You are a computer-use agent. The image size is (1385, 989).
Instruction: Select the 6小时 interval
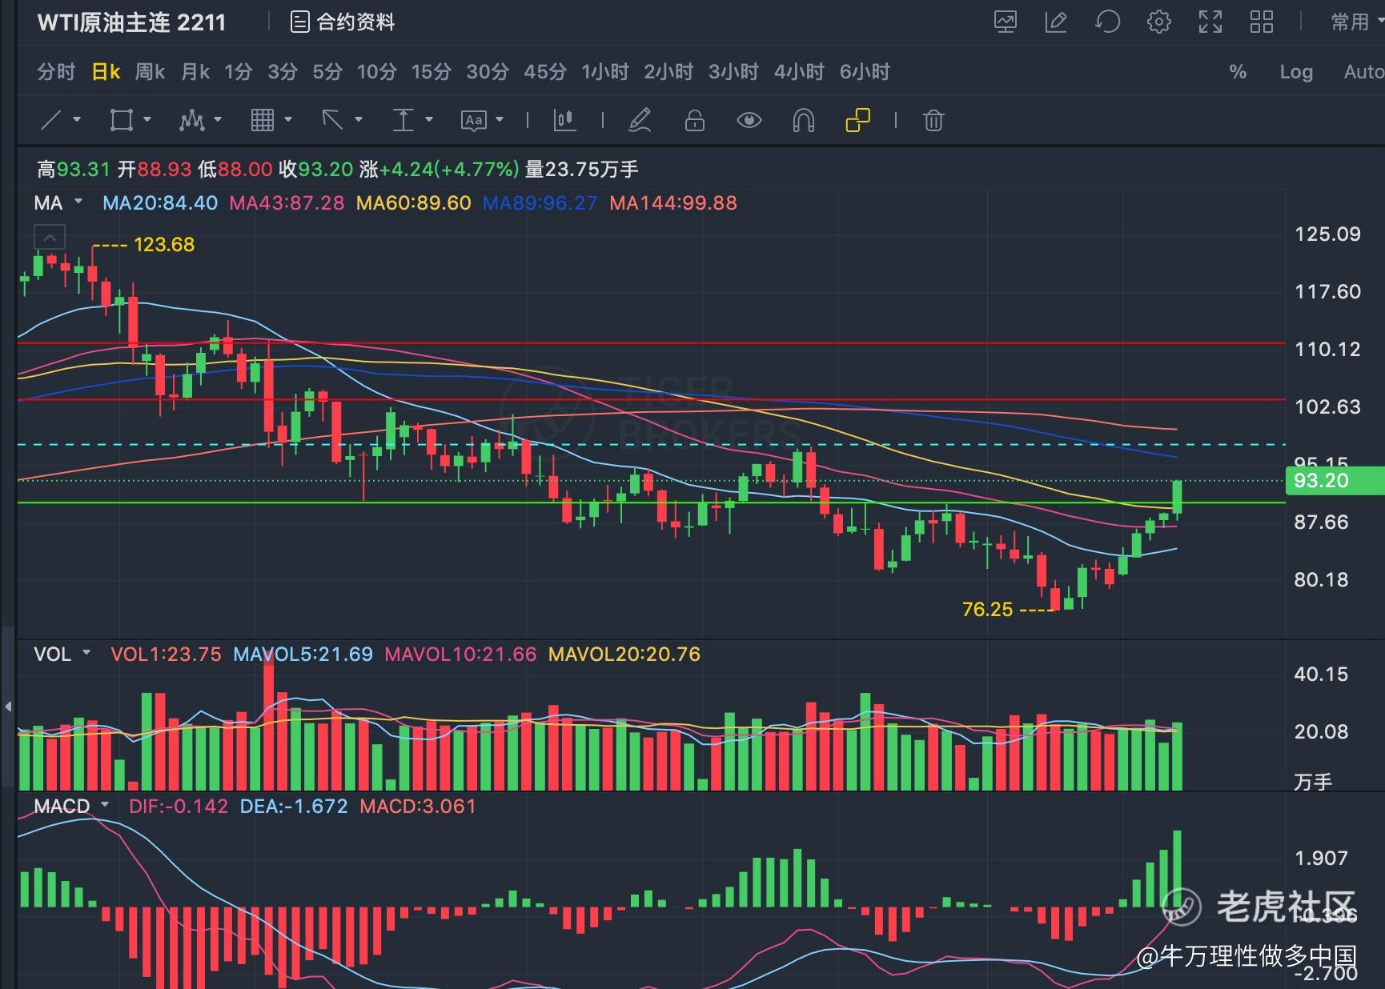click(865, 72)
